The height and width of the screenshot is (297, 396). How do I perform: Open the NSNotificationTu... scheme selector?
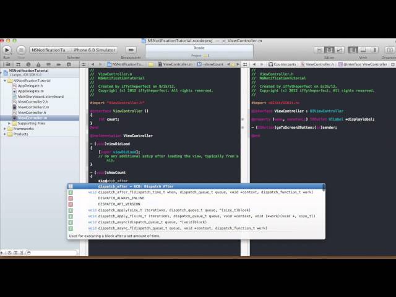[x=49, y=50]
